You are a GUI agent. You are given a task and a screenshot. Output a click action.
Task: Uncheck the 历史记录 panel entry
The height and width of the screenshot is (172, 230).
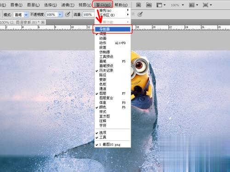coord(113,71)
